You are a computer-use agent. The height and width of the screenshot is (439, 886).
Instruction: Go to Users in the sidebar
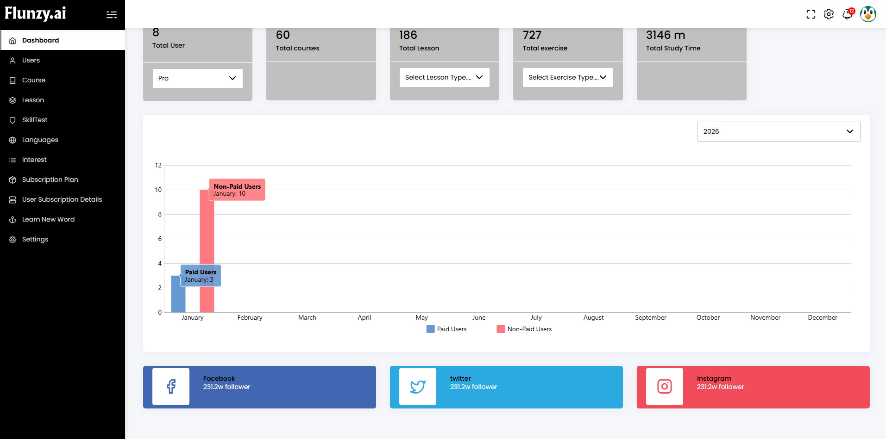click(x=31, y=60)
